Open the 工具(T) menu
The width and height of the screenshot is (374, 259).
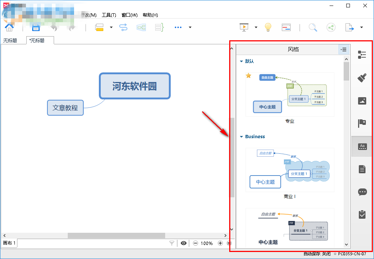pos(109,15)
